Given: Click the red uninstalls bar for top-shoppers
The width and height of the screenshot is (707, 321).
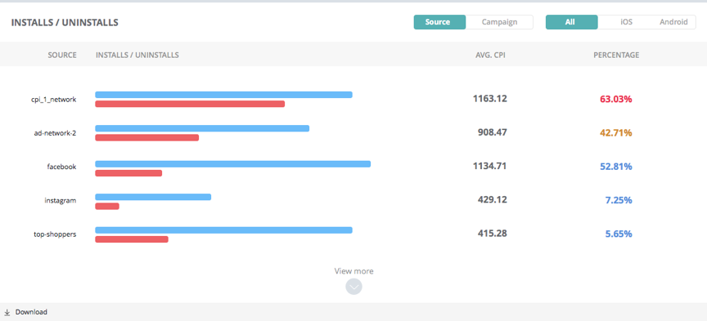Looking at the screenshot, I should (x=132, y=239).
